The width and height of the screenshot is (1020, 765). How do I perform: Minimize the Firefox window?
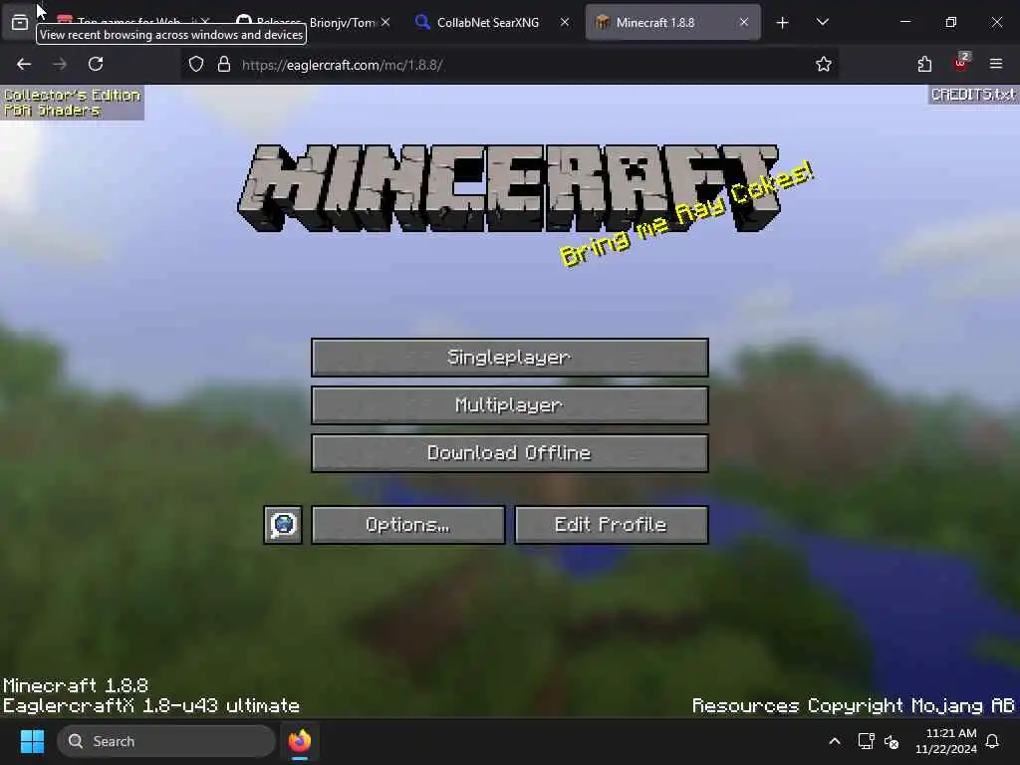904,22
